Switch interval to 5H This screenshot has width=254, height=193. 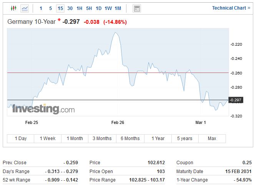pos(89,8)
